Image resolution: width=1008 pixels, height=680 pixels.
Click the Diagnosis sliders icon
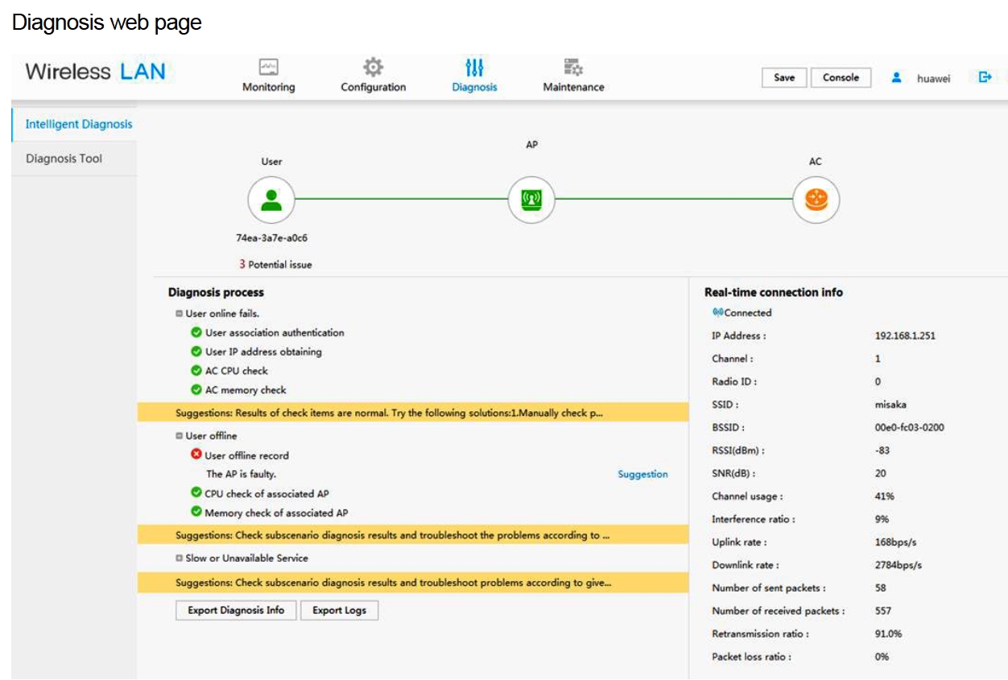(474, 67)
